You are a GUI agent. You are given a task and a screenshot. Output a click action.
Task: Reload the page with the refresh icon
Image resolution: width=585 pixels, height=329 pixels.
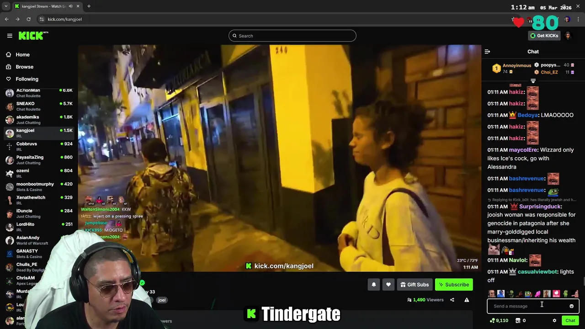28,19
